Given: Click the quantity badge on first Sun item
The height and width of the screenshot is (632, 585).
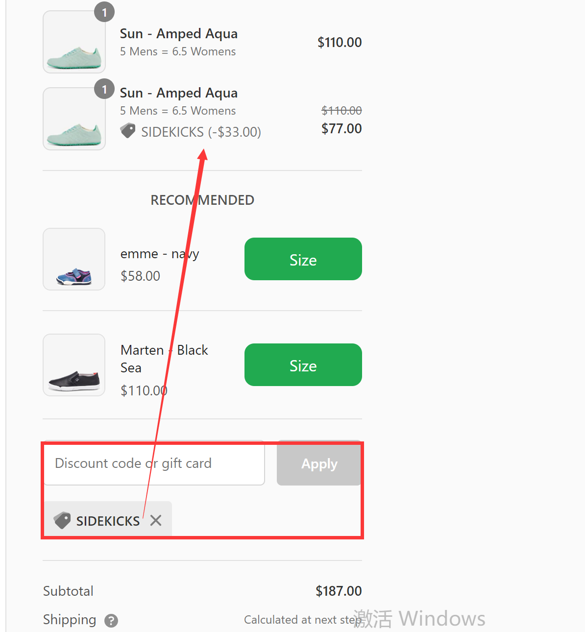Looking at the screenshot, I should [x=104, y=12].
